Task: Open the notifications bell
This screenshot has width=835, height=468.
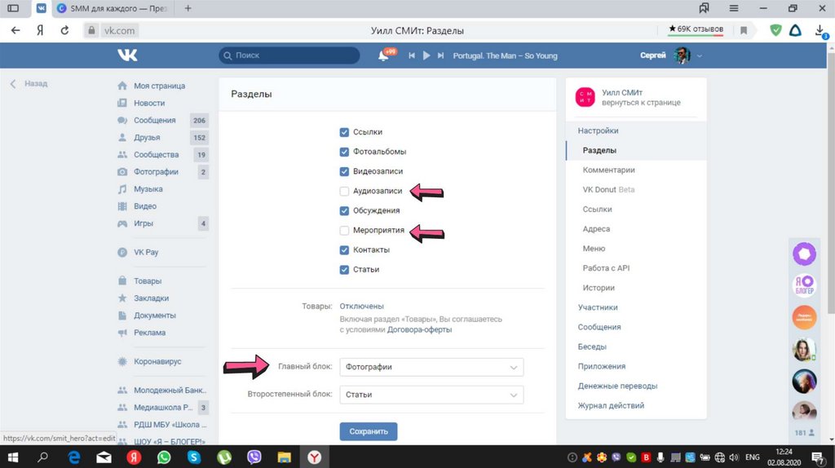Action: [383, 55]
